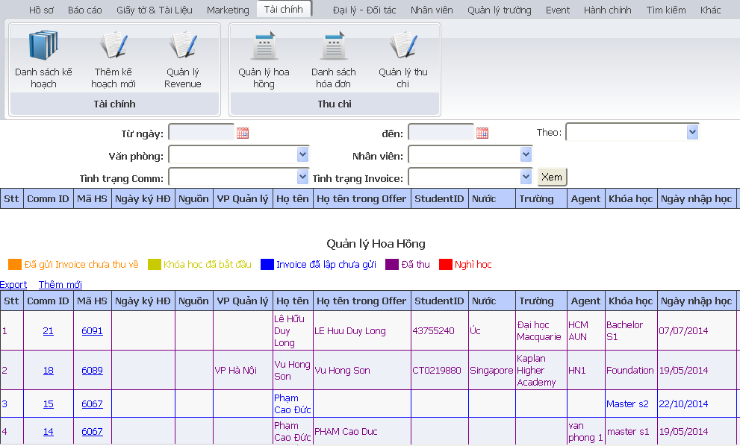The width and height of the screenshot is (740, 446).
Task: Click Singapore country cell
Action: pos(491,371)
